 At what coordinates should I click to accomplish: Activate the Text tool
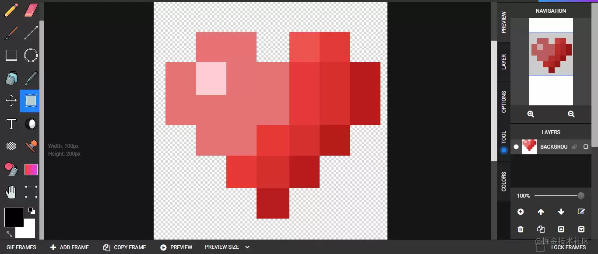[x=11, y=124]
